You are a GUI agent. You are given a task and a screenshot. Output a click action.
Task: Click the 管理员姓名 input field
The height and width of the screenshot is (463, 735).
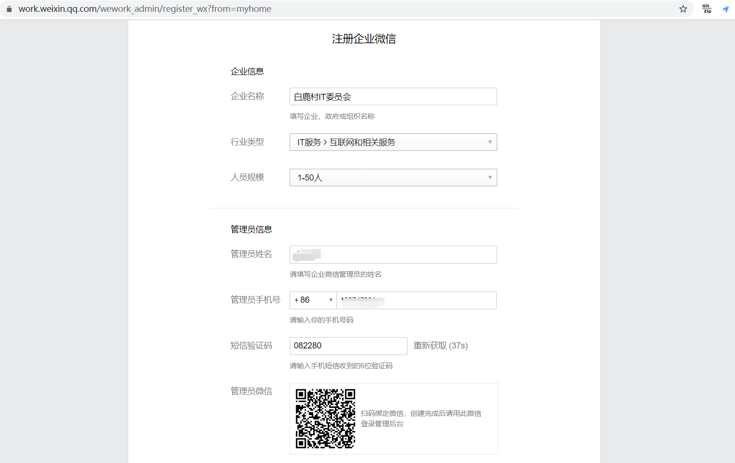393,255
